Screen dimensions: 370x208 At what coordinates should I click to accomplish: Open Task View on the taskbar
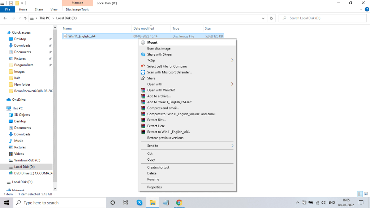[126, 203]
